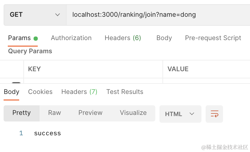Open request Body tab beside Pre-request Script
The height and width of the screenshot is (152, 250).
(x=164, y=38)
